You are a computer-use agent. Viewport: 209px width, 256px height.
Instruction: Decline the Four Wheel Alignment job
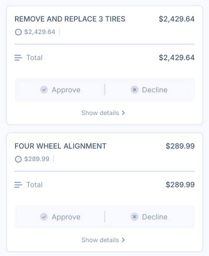(149, 217)
